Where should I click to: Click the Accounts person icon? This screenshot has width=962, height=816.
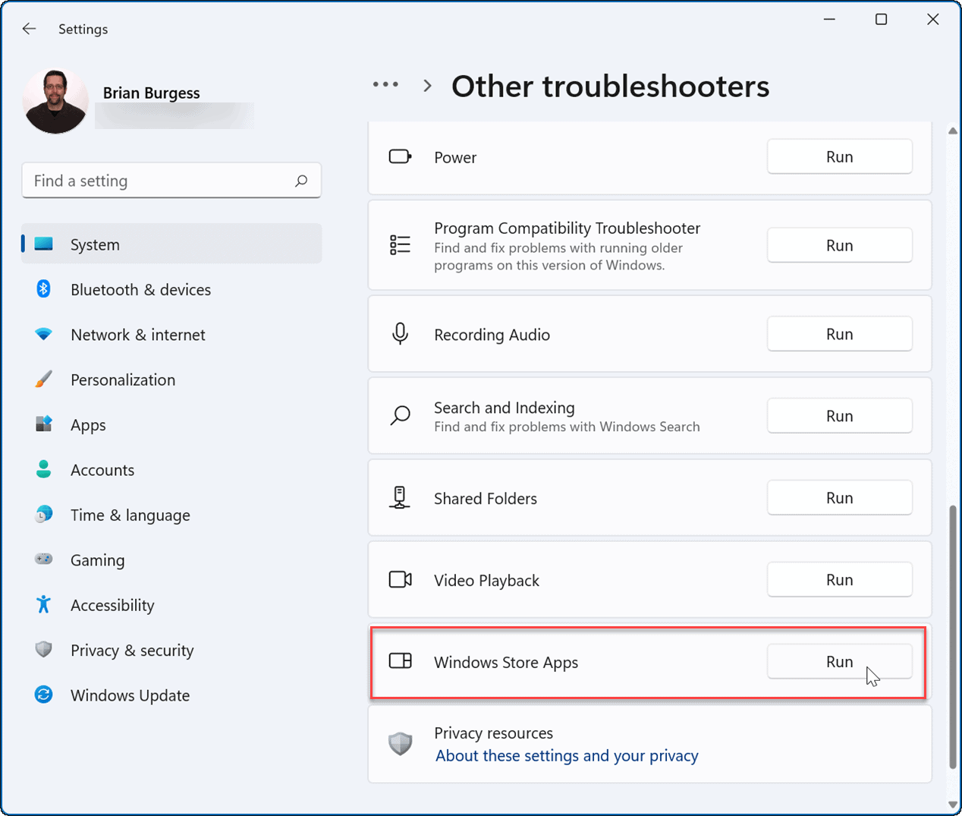pyautogui.click(x=44, y=470)
